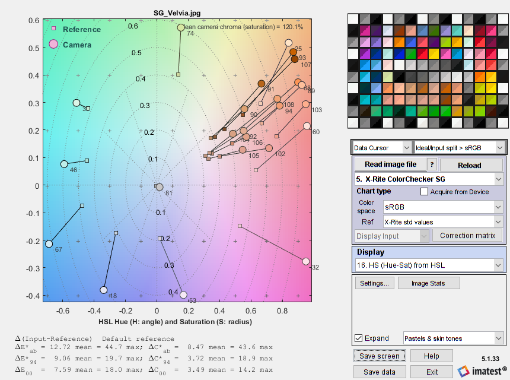
Task: Open the Image Stats button
Action: pos(429,283)
